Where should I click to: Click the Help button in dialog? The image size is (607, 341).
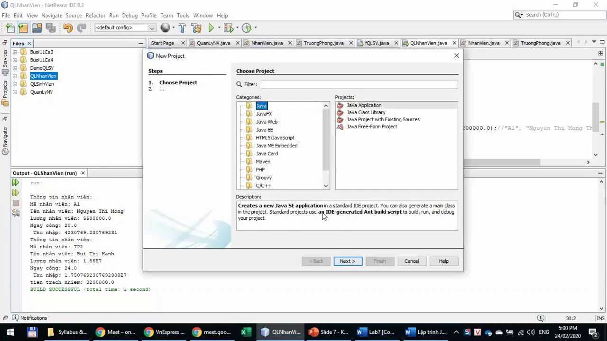pyautogui.click(x=443, y=261)
